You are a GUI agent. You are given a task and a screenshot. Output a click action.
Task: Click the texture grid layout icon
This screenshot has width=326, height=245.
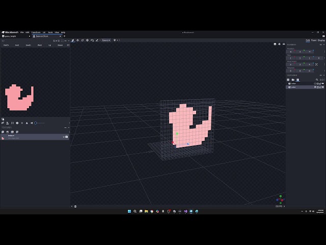pos(17,132)
